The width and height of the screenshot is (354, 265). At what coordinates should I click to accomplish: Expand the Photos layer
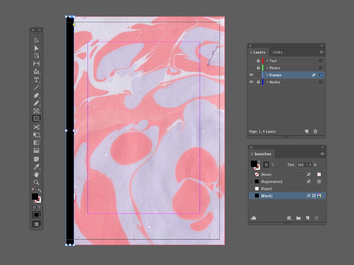pyautogui.click(x=267, y=68)
